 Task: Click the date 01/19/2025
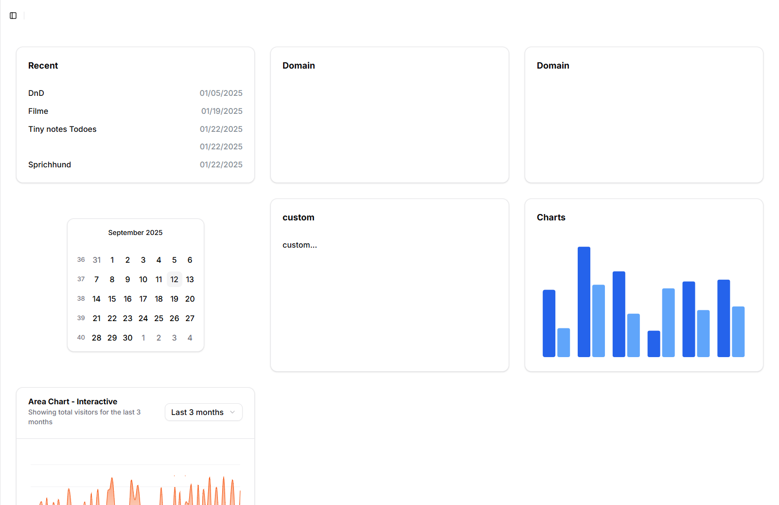pos(222,111)
